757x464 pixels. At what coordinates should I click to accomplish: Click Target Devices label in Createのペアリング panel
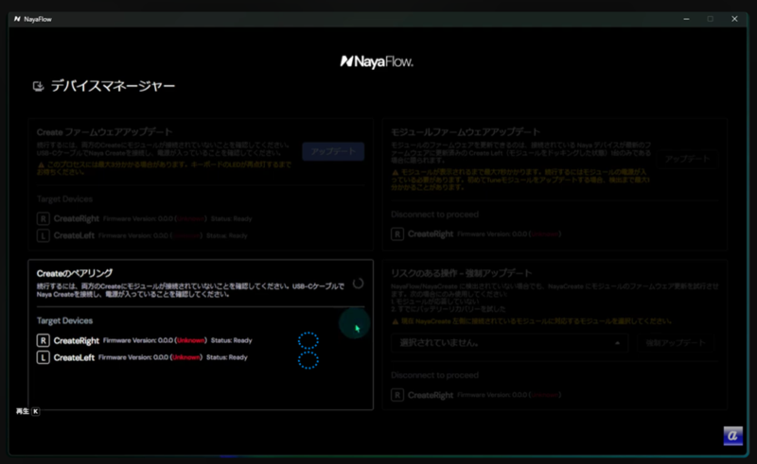pos(64,320)
